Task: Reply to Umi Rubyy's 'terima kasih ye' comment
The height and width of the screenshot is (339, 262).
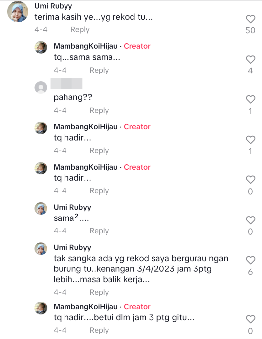Action: click(x=80, y=30)
